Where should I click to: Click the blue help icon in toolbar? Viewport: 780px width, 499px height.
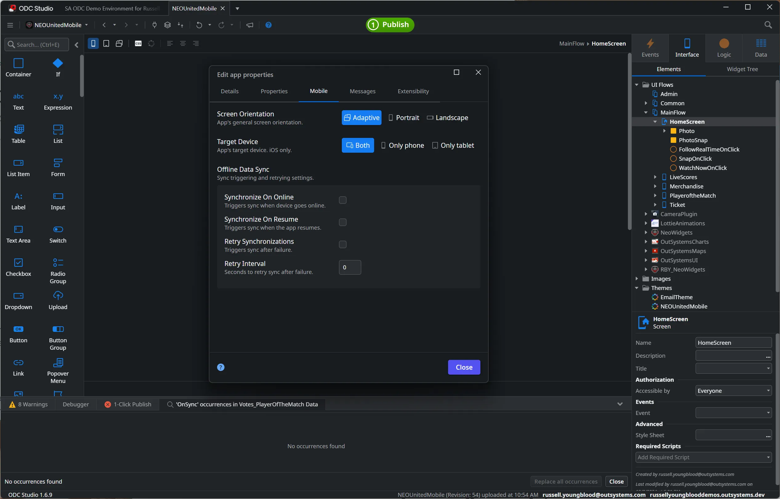pos(268,25)
